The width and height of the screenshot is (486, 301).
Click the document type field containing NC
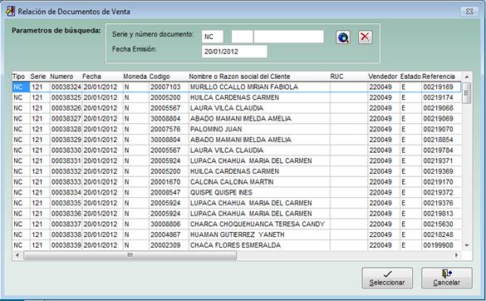(213, 37)
